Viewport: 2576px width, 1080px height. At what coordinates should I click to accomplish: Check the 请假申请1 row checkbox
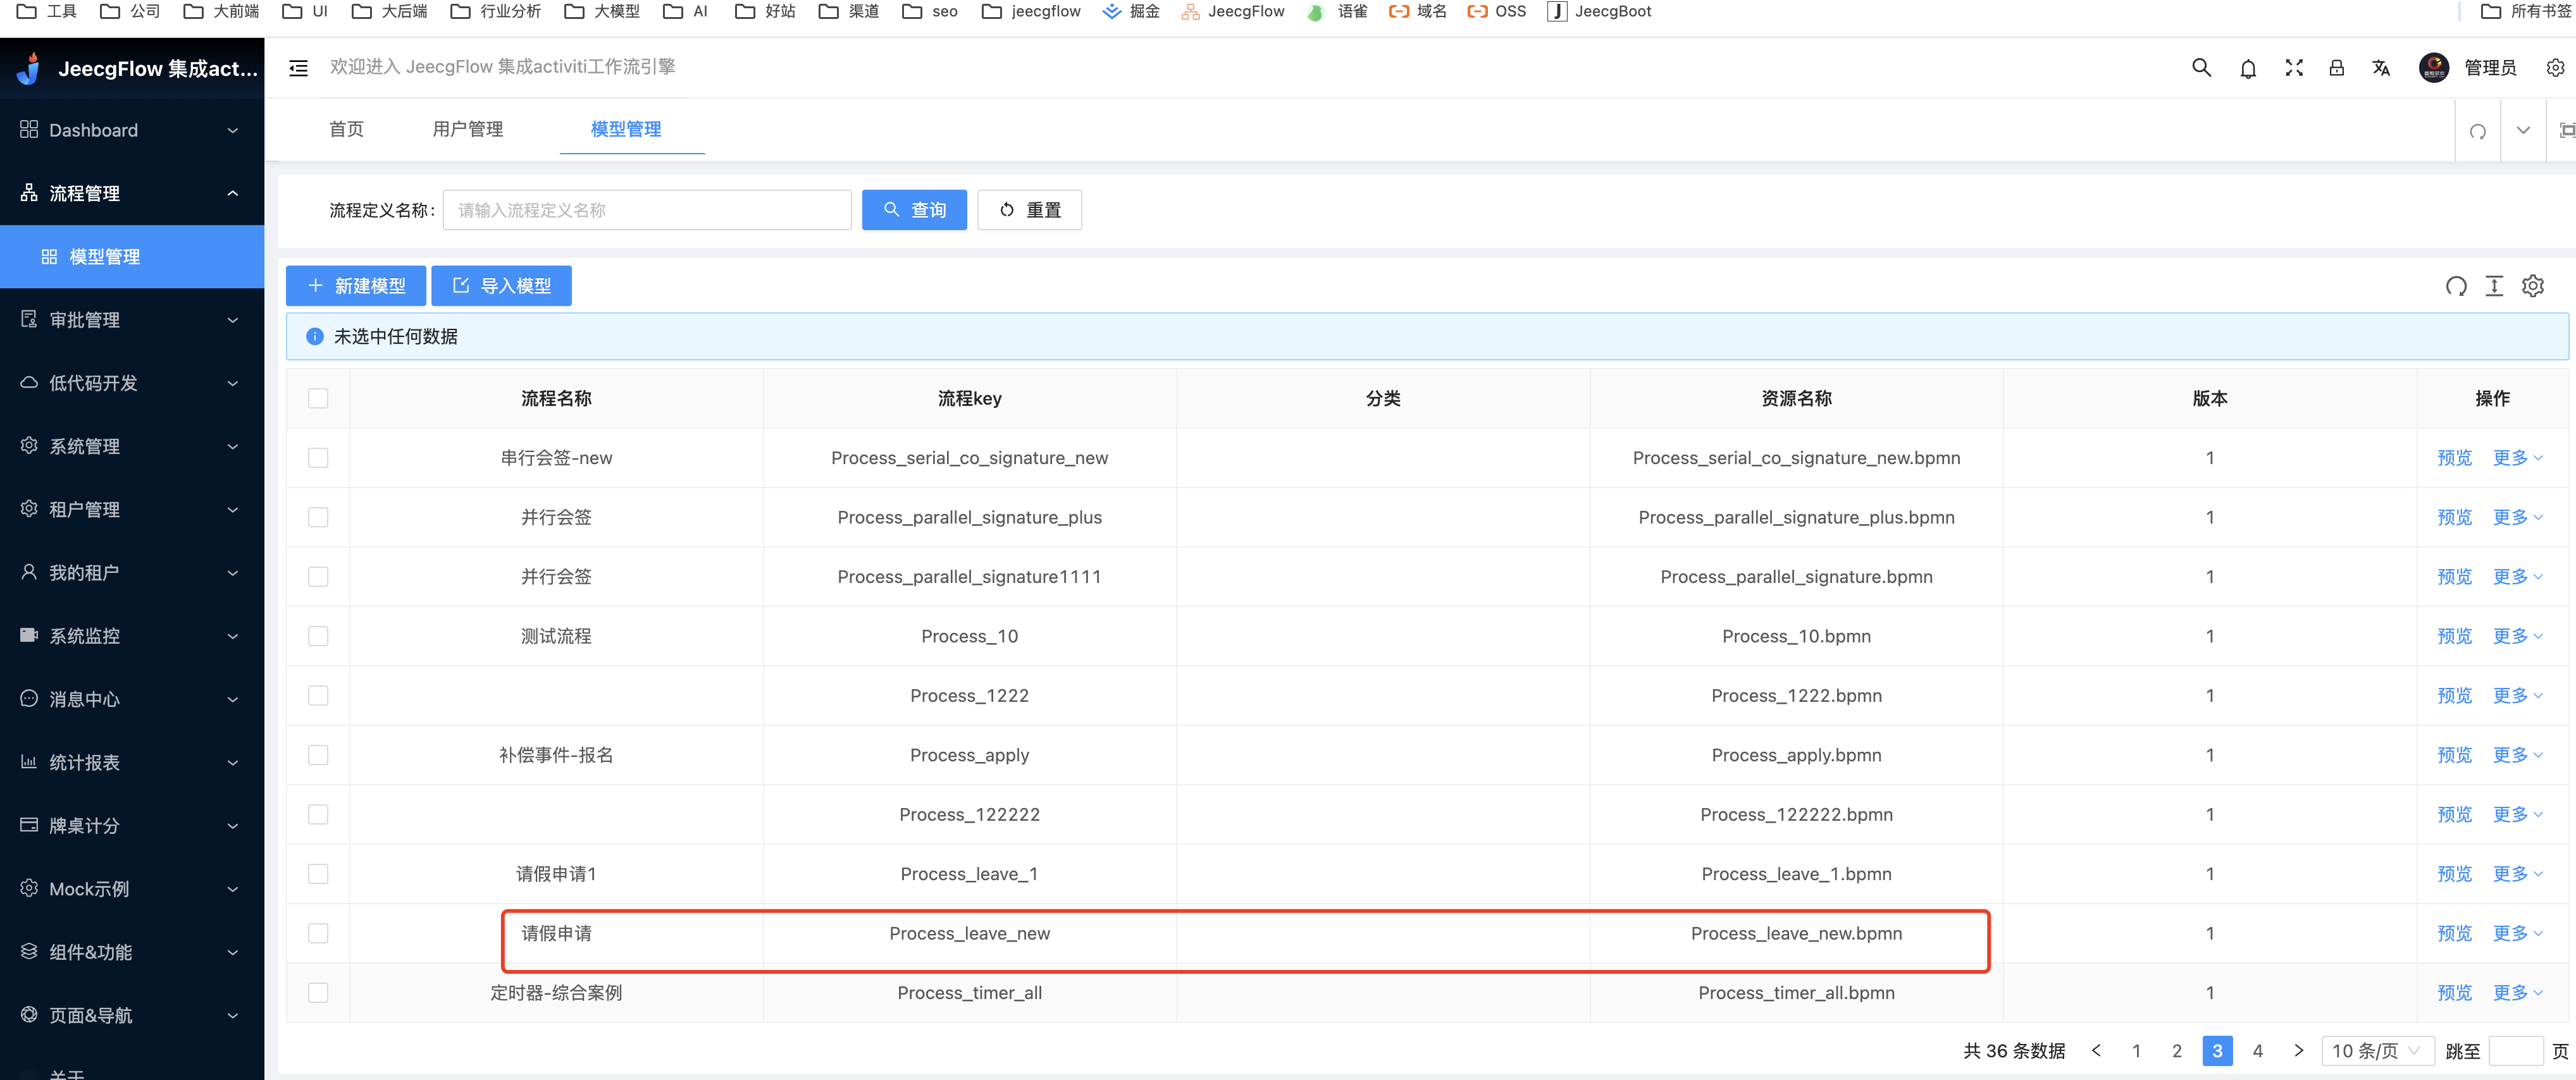click(x=318, y=874)
